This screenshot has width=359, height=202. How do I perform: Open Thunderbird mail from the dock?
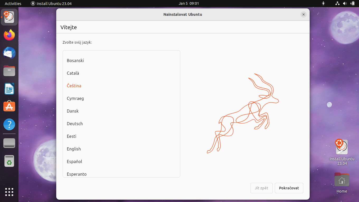(9, 53)
